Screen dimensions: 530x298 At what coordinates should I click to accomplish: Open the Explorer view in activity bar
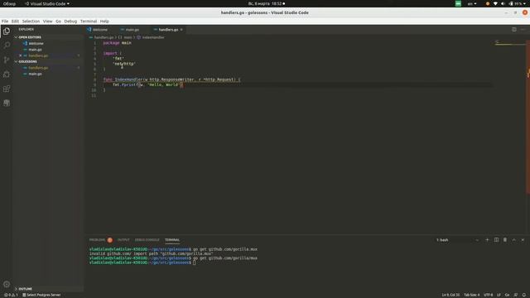[x=7, y=31]
